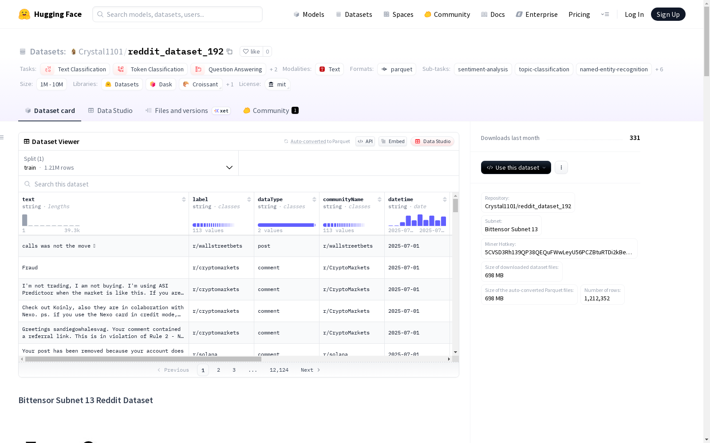Select the Croissant library tag
The width and height of the screenshot is (710, 443).
click(201, 85)
